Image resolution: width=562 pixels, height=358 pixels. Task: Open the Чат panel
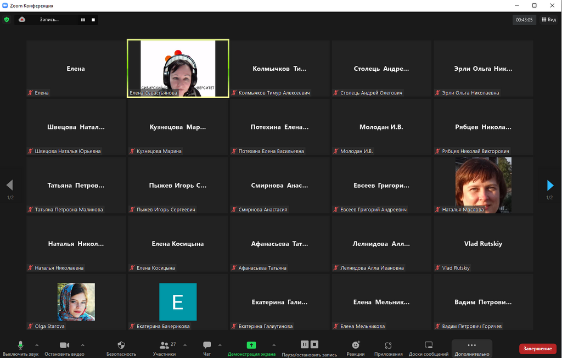pyautogui.click(x=207, y=348)
